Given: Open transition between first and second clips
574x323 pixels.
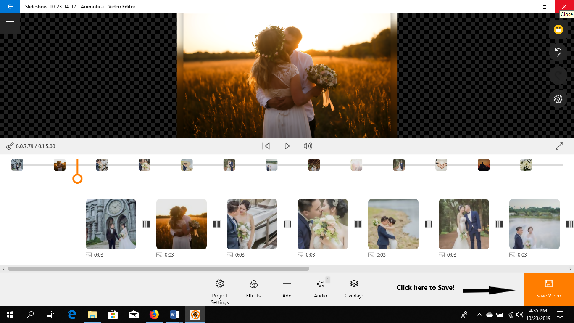Looking at the screenshot, I should point(146,224).
